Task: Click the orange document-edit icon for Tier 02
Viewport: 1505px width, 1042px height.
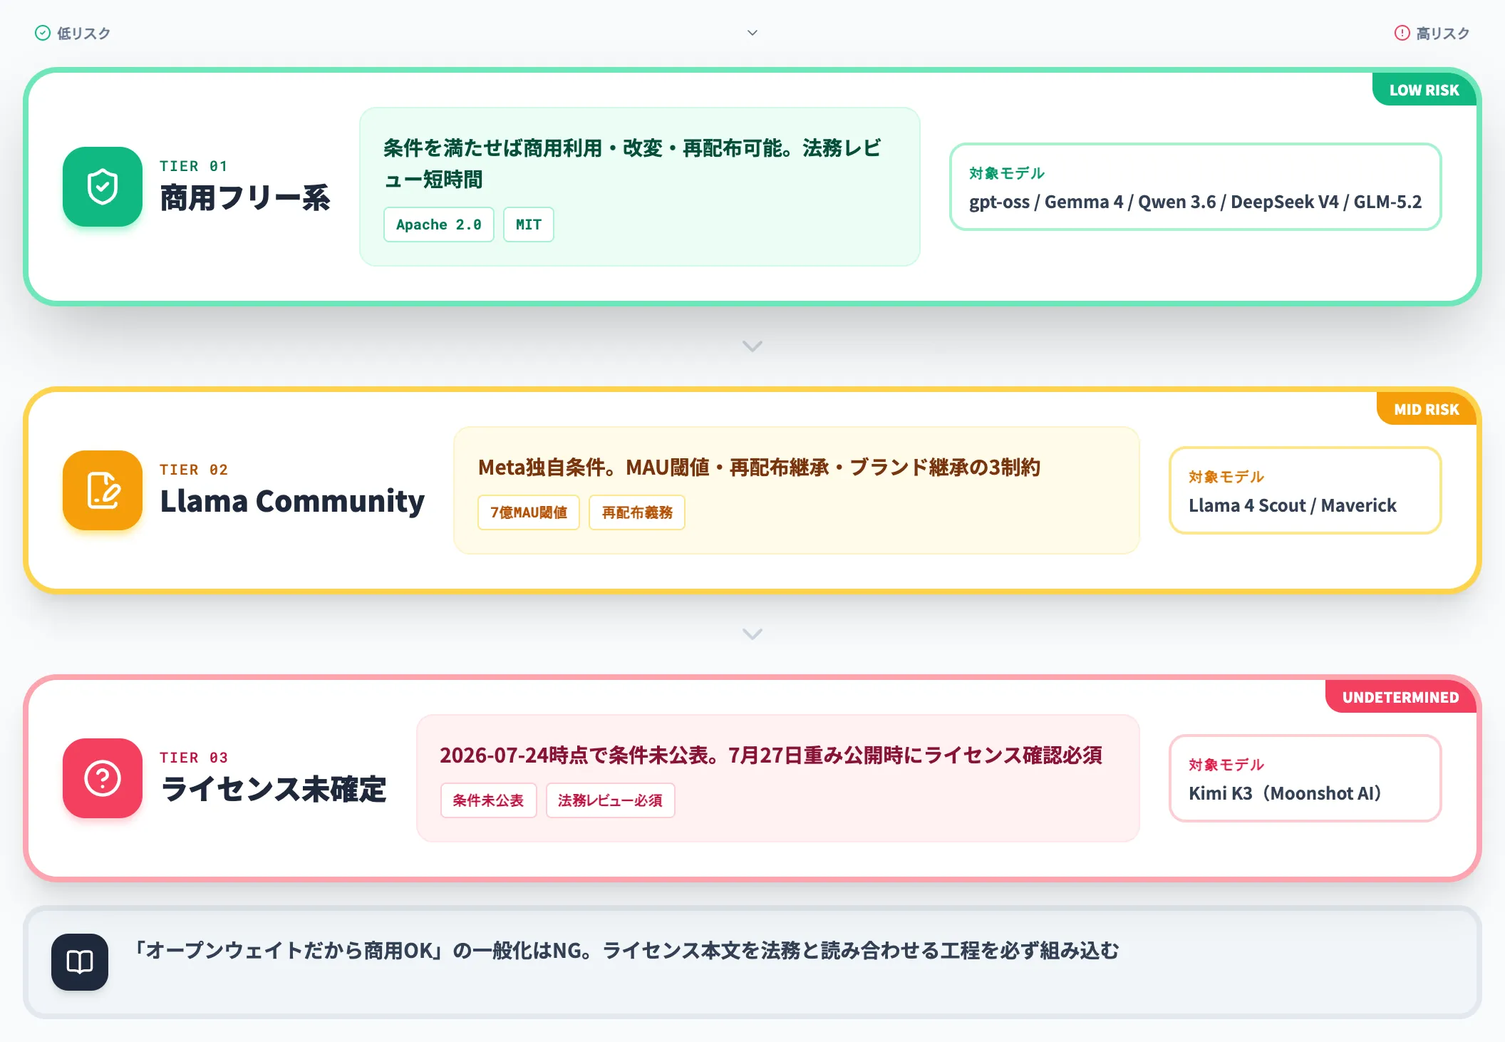Action: [103, 490]
